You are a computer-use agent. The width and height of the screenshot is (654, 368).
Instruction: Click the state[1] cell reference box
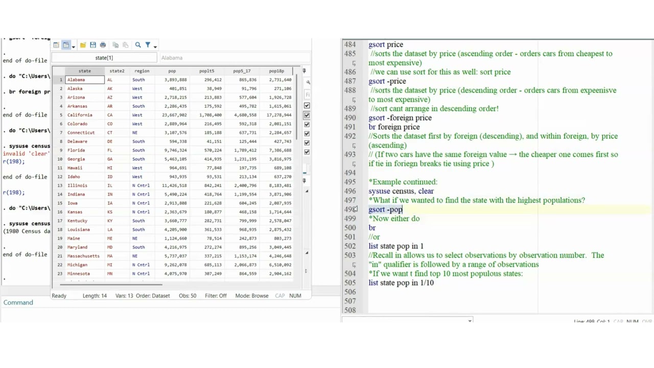coord(104,58)
